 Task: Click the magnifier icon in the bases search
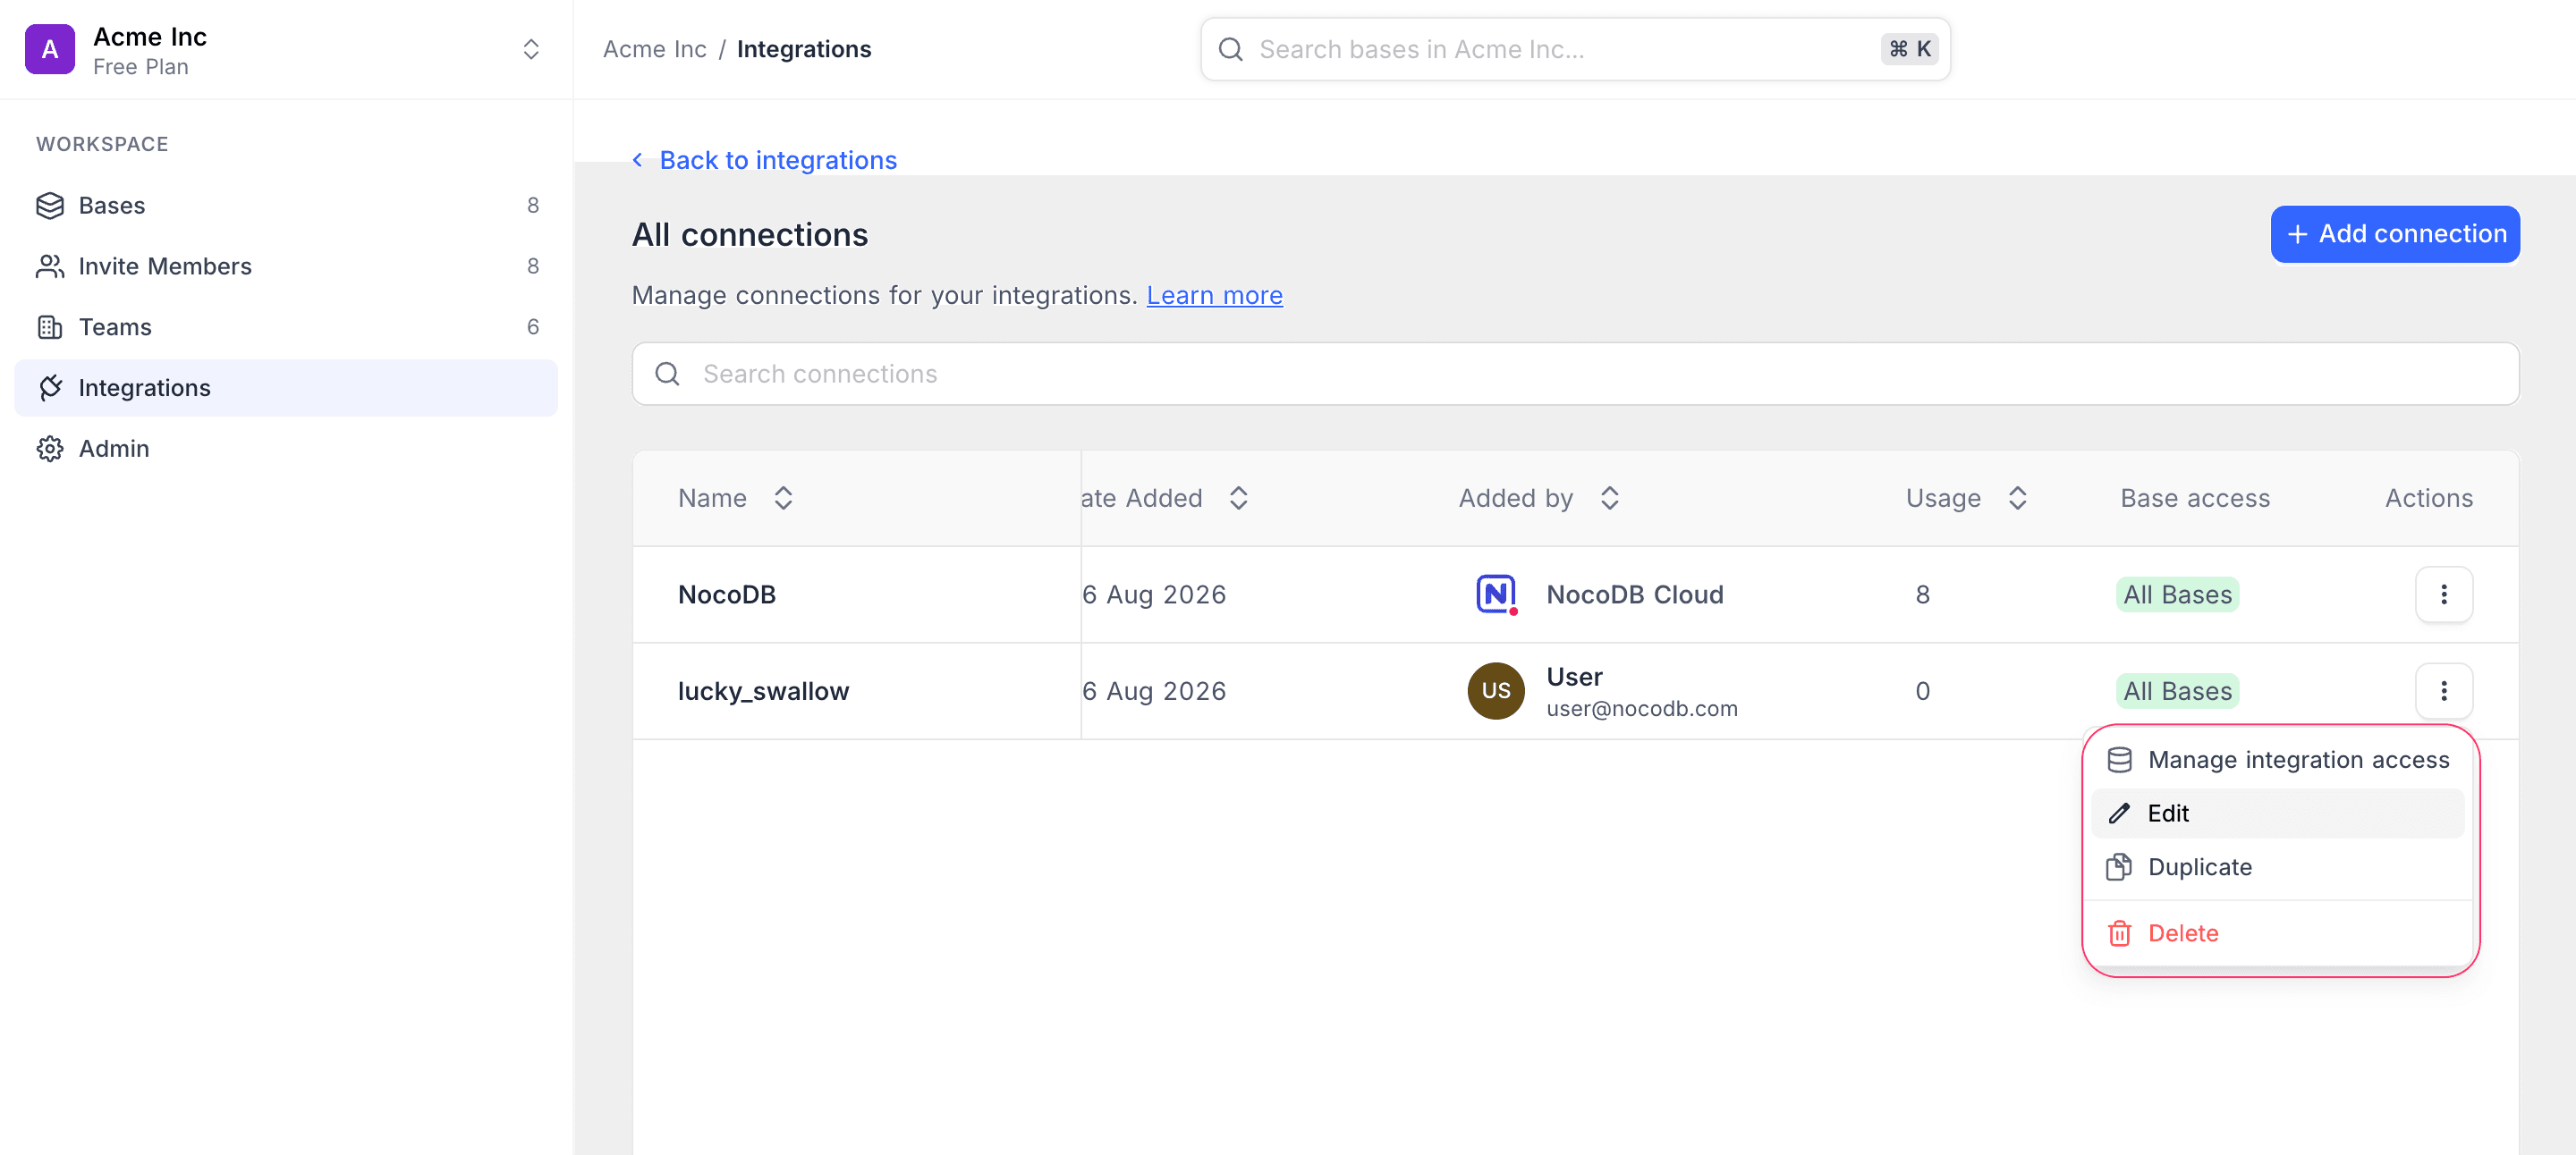1231,49
